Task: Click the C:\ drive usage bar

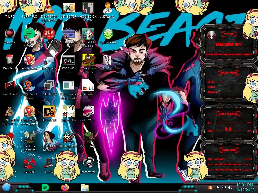Action: pos(219,159)
